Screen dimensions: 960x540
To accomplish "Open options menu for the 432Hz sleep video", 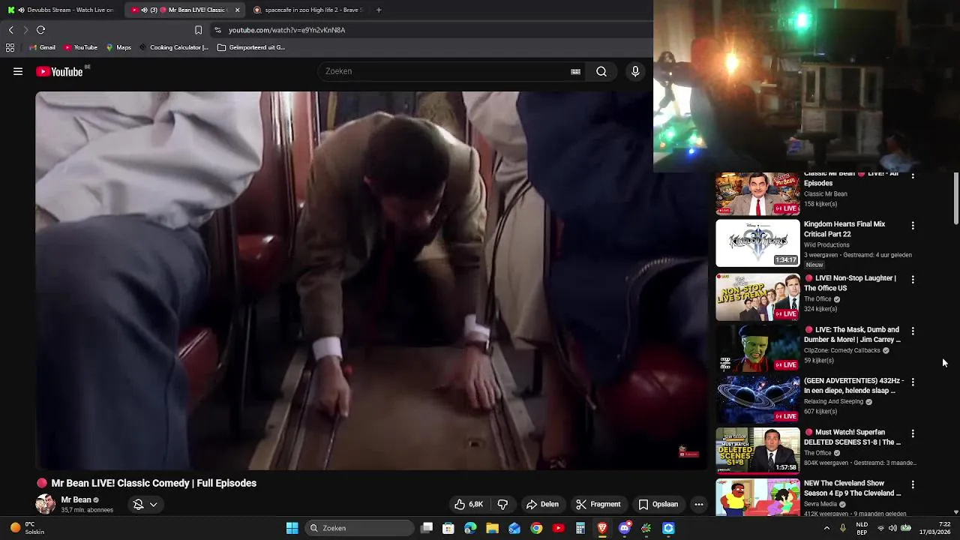I will (x=913, y=382).
